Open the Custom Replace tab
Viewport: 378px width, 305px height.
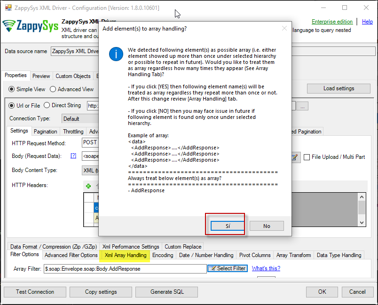(x=183, y=247)
